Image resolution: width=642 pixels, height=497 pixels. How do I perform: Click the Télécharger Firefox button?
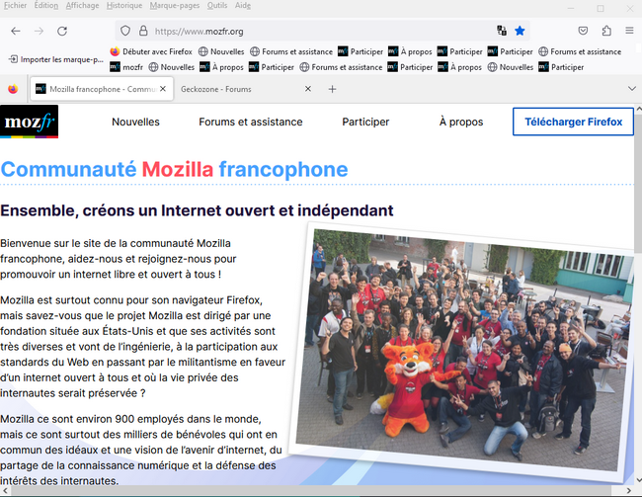pyautogui.click(x=573, y=122)
